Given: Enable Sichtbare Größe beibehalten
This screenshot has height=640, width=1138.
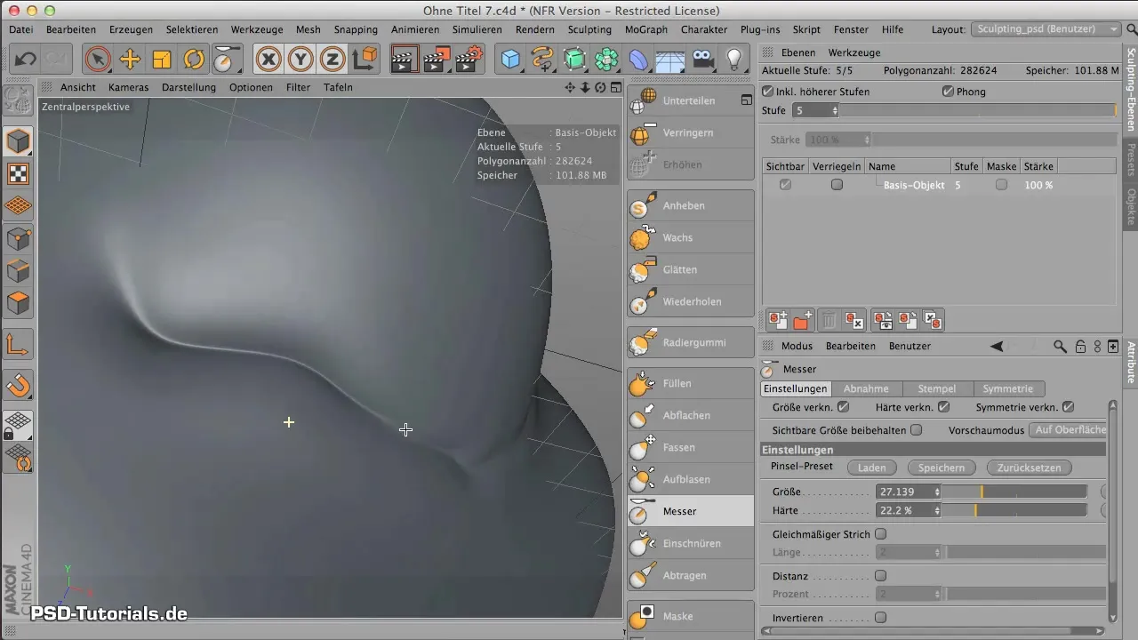Looking at the screenshot, I should click(x=917, y=429).
